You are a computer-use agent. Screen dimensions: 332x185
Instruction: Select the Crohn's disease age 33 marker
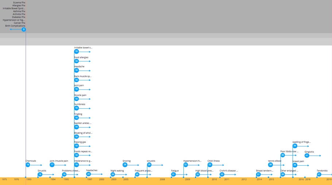coord(222,174)
